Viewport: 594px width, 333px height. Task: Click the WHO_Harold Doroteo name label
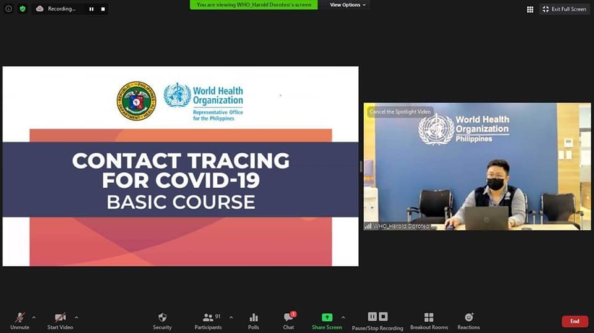[x=401, y=226]
